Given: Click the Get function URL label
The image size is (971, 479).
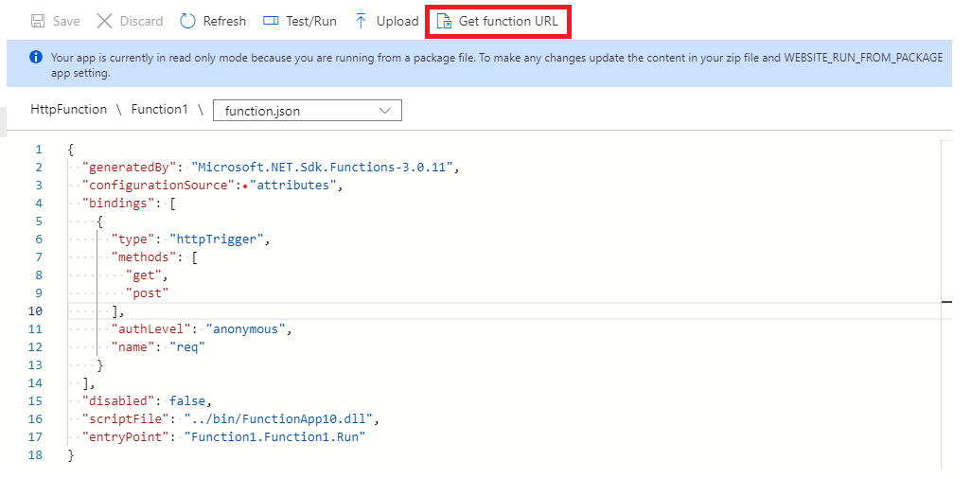Looking at the screenshot, I should tap(508, 21).
